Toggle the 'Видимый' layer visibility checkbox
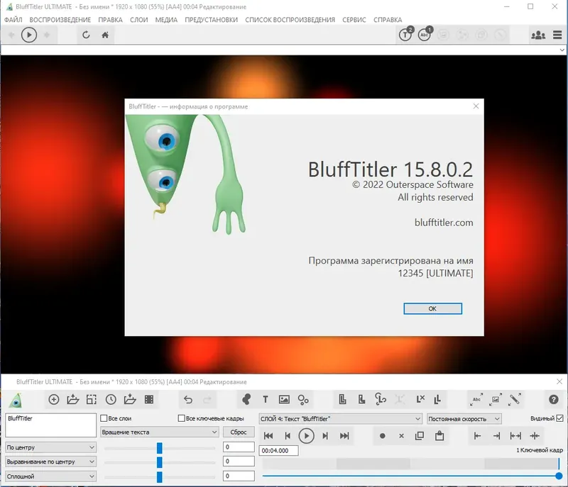568x487 pixels. pos(559,418)
